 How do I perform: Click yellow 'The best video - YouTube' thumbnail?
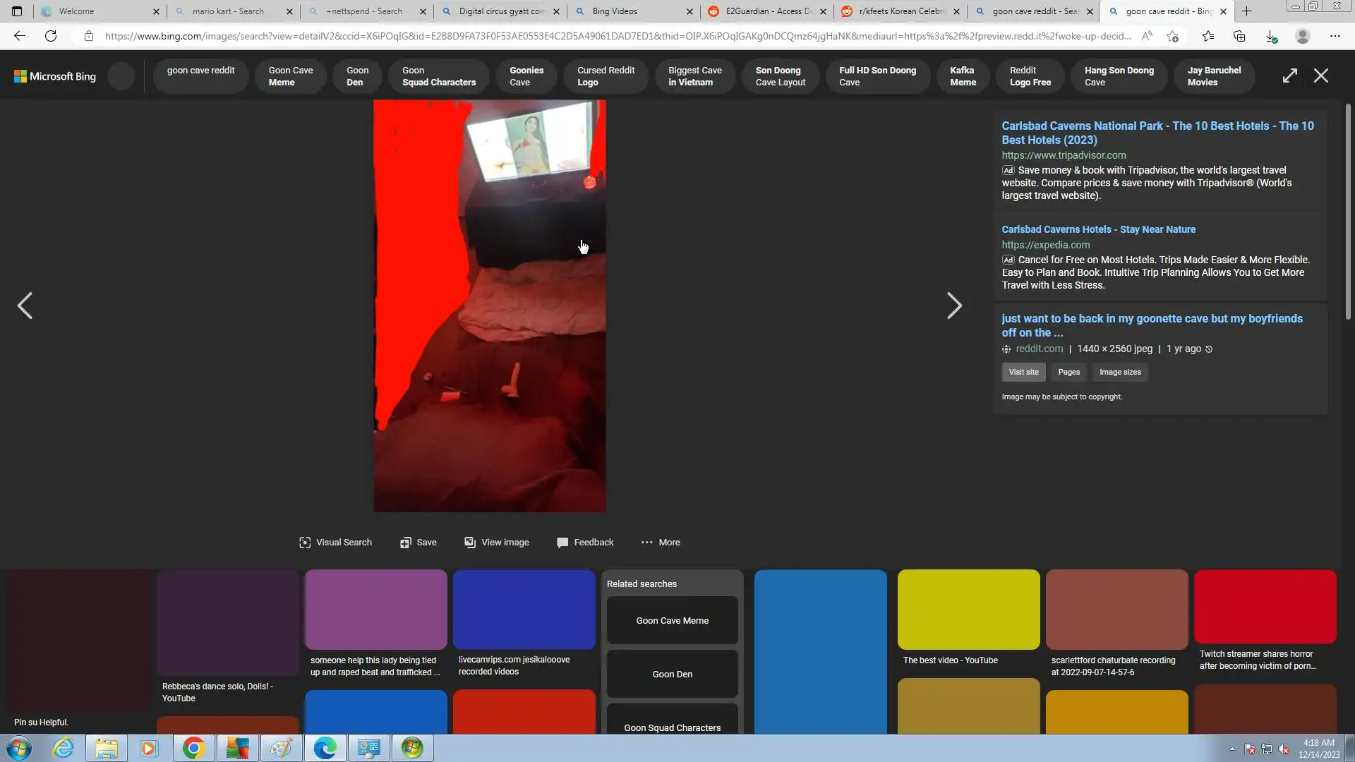968,610
